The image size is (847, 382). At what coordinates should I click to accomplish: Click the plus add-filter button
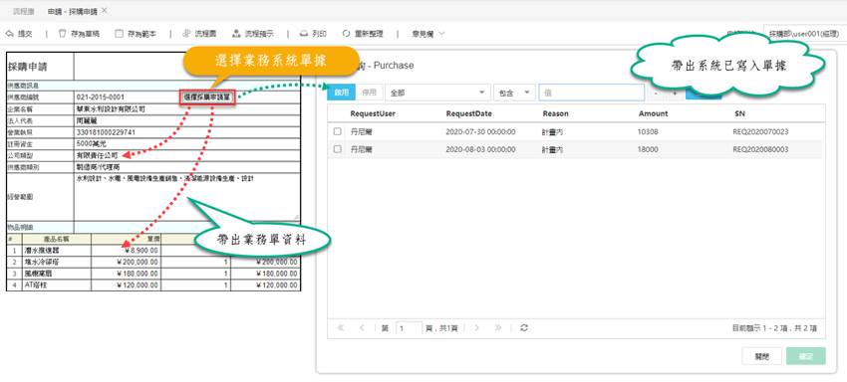click(x=675, y=93)
